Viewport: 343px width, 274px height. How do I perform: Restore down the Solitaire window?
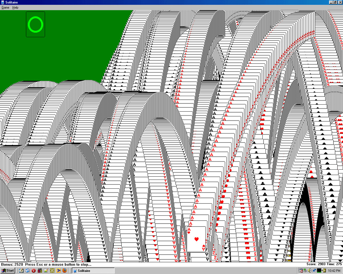coord(335,3)
